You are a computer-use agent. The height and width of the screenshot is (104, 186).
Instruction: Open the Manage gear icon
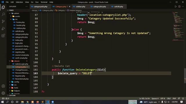3,93
